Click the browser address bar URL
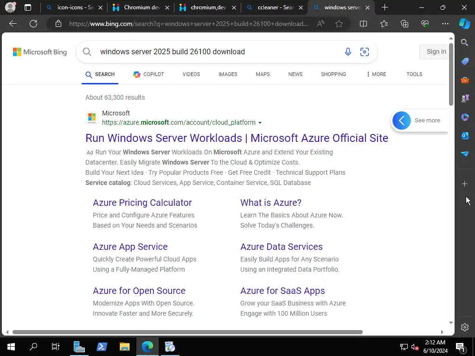Viewport: 475px width, 356px height. tap(188, 24)
